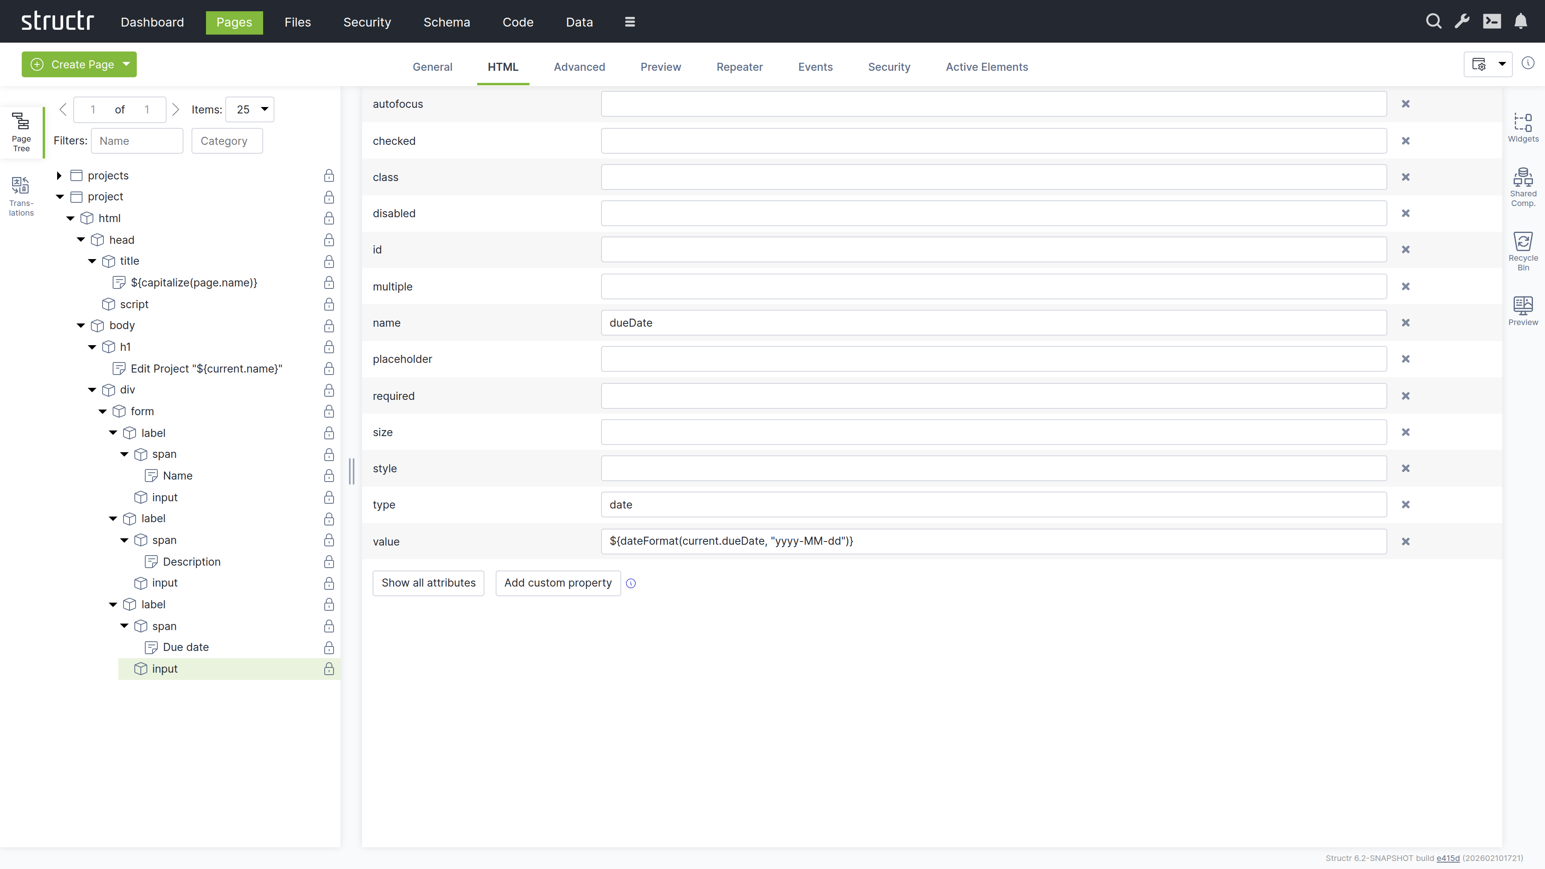Switch to the Advanced tab
1545x869 pixels.
[579, 66]
